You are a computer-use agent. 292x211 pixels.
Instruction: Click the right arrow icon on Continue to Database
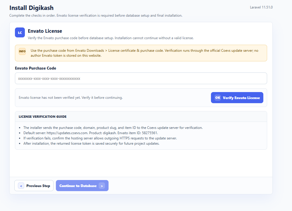pos(102,186)
